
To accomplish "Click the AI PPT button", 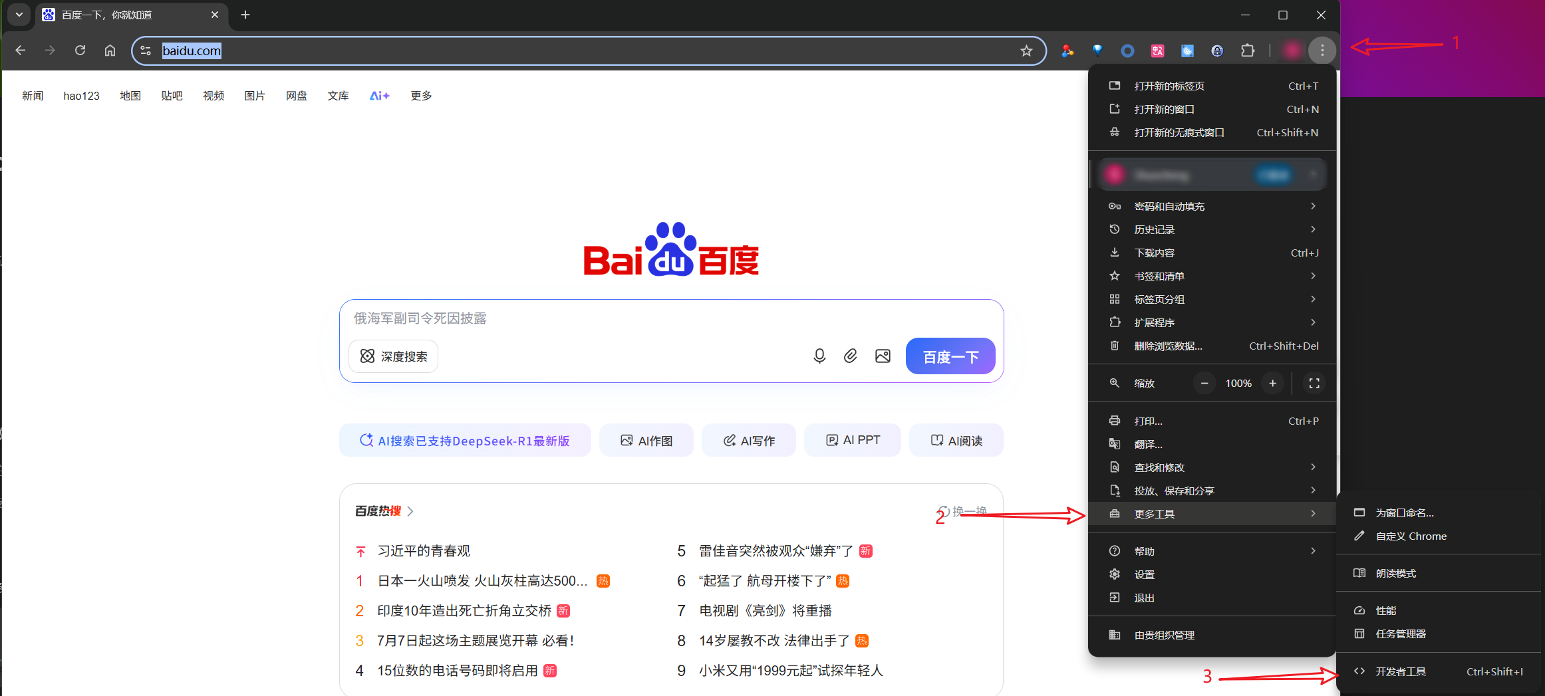I will click(x=853, y=440).
